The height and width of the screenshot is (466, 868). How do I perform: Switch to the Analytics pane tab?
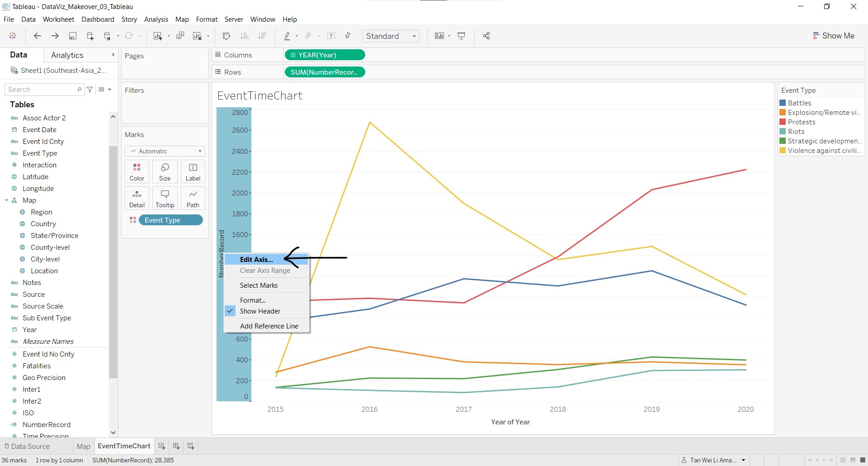pos(67,55)
